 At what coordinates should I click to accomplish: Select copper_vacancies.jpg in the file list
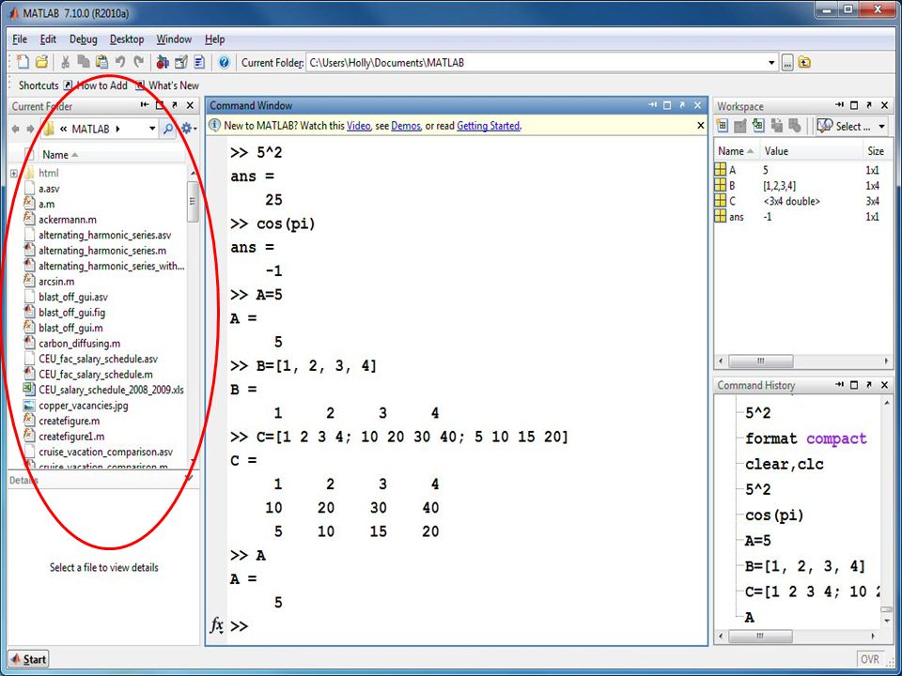[84, 406]
